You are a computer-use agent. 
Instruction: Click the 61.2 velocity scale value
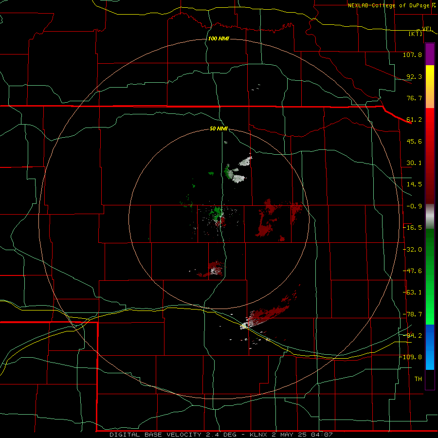414,120
